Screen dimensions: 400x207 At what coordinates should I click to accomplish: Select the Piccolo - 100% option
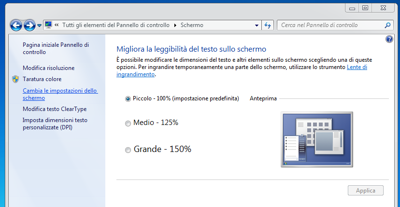pos(128,99)
